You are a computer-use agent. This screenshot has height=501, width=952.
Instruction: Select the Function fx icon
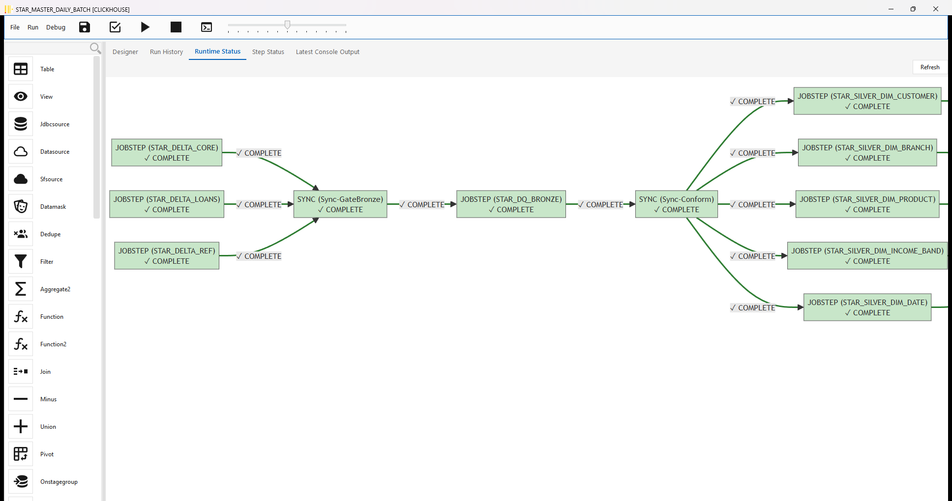(21, 317)
